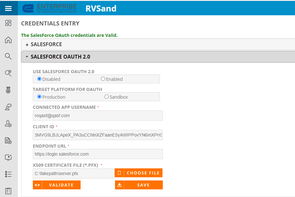
Task: Open the hamburger menu
Action: tap(8, 8)
